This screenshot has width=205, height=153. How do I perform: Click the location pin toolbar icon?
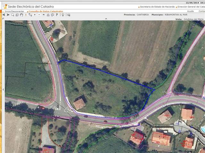[x=63, y=15]
